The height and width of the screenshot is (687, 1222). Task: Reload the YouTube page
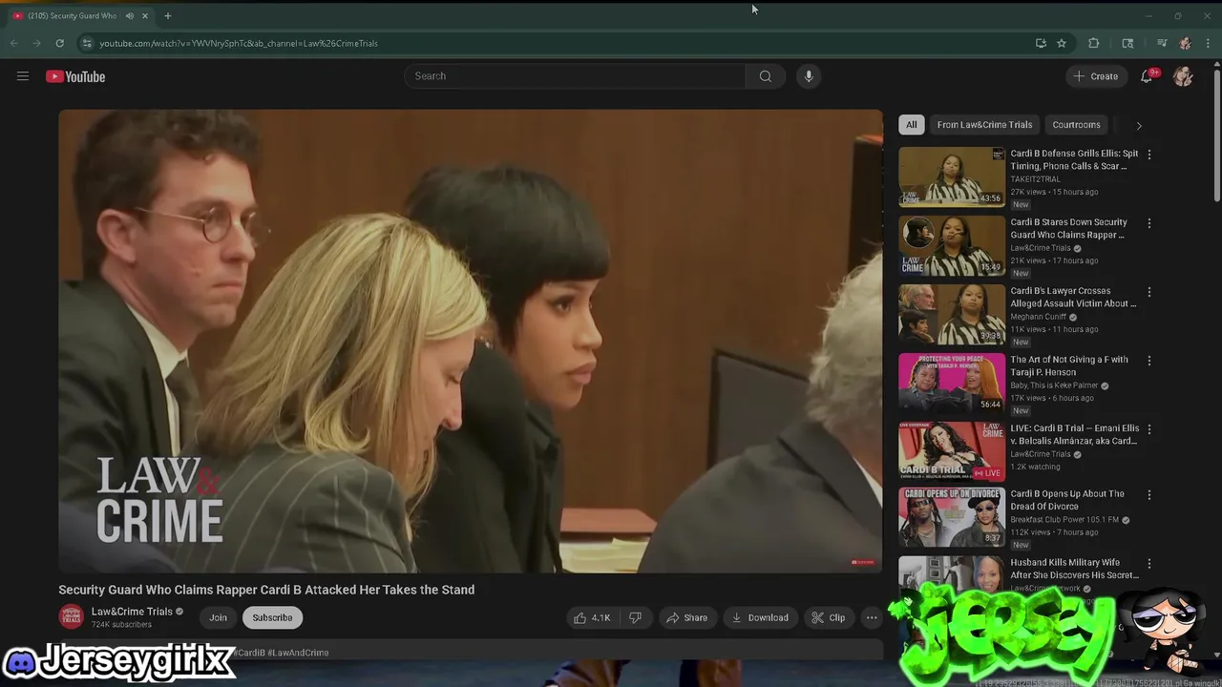pos(59,43)
